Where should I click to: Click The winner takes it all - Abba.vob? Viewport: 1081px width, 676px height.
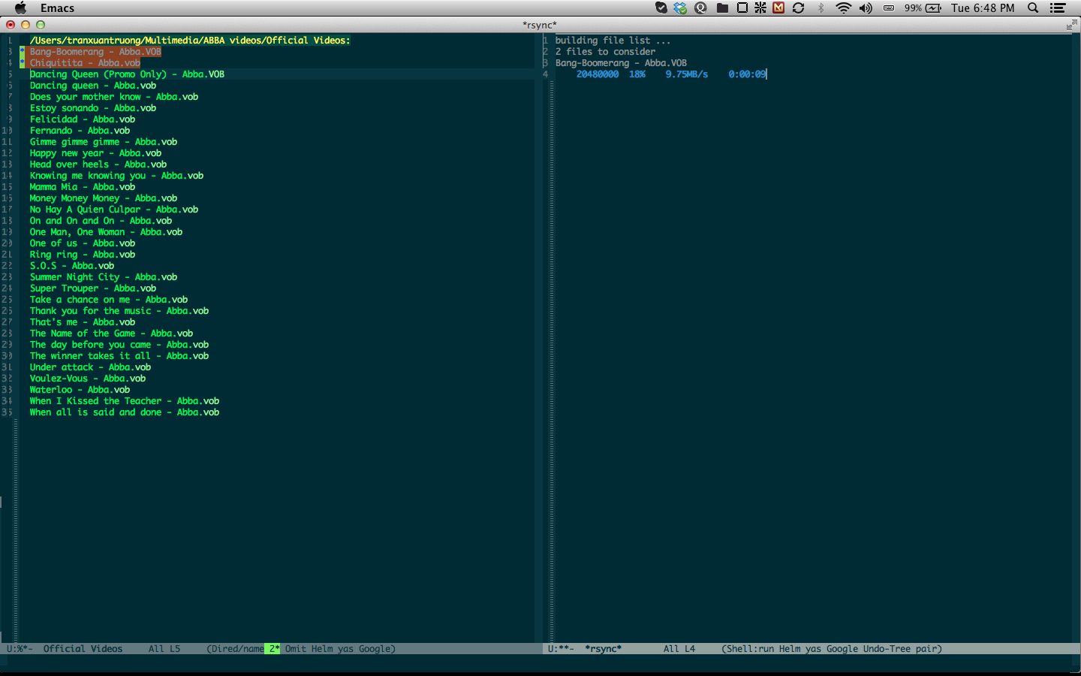pos(119,356)
